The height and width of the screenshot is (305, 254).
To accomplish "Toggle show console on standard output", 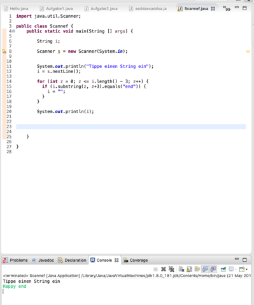I will click(205, 269).
